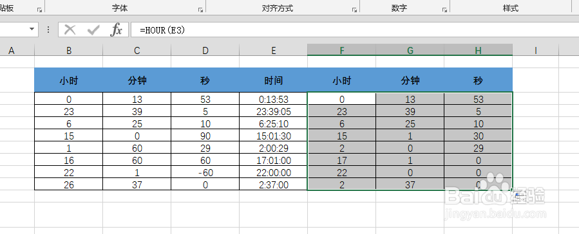
Task: Click cell with 30 in column H
Action: point(478,136)
